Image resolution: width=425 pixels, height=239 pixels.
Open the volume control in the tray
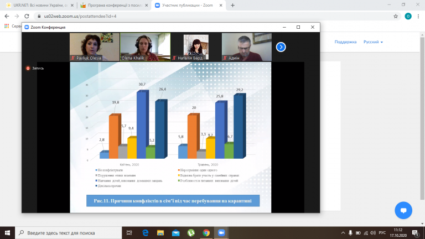pyautogui.click(x=373, y=233)
